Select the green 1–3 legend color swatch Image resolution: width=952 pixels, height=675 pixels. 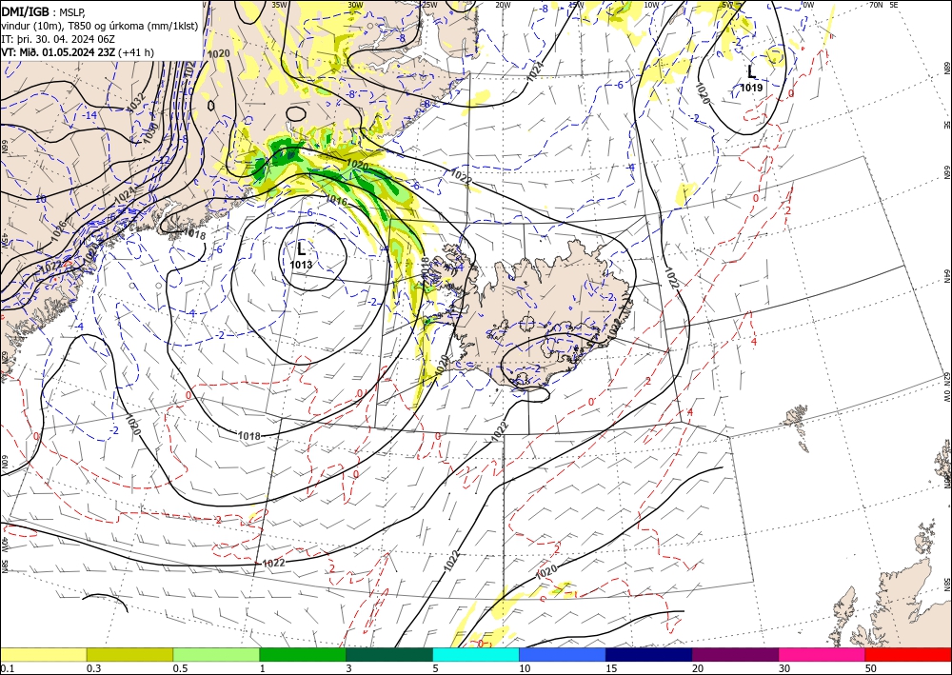coord(303,654)
